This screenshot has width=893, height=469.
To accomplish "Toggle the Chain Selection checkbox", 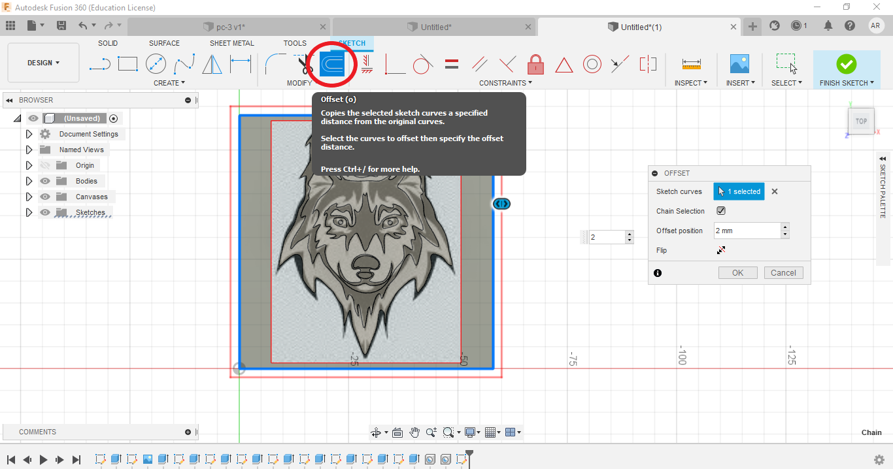I will (x=721, y=211).
